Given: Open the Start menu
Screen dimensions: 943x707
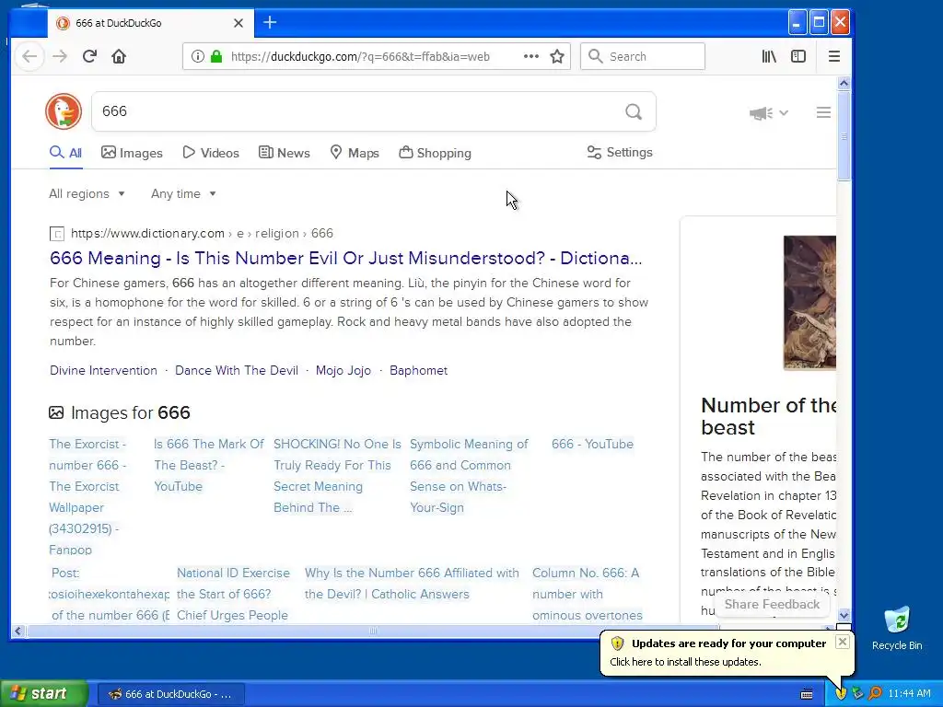Looking at the screenshot, I should (43, 693).
